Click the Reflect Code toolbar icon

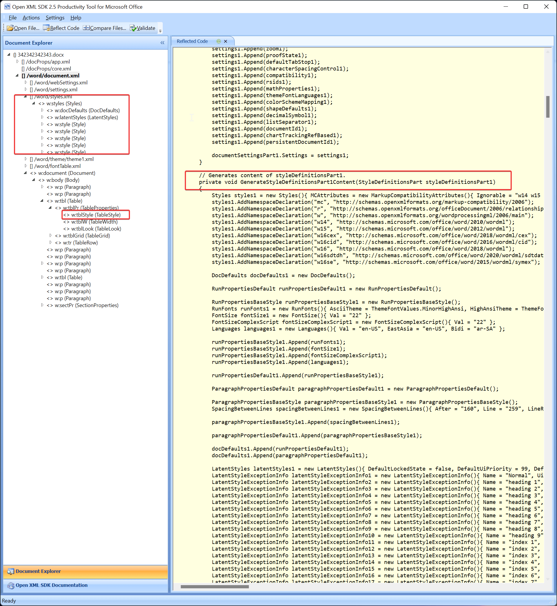pos(46,28)
